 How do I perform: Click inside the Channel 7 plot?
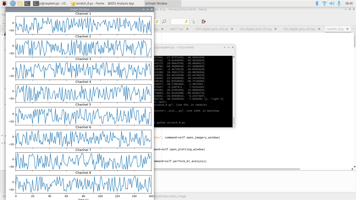[83, 161]
